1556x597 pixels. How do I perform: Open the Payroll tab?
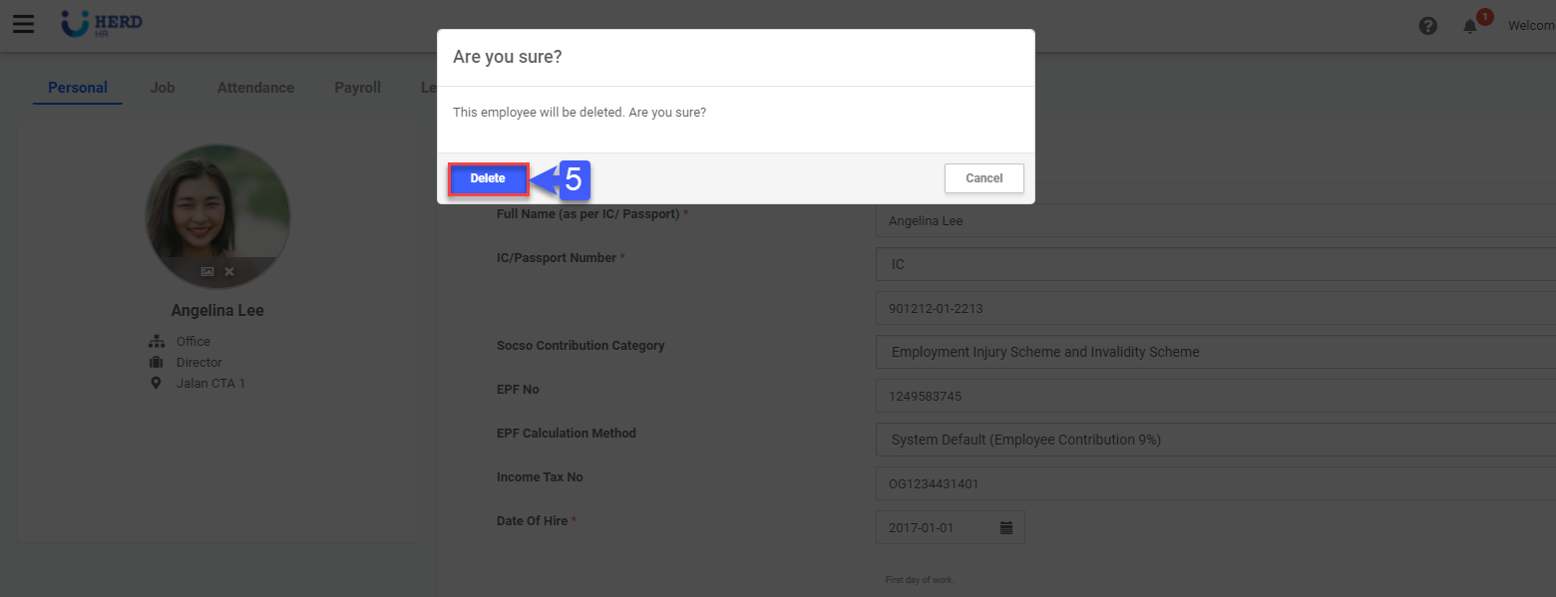click(x=357, y=88)
